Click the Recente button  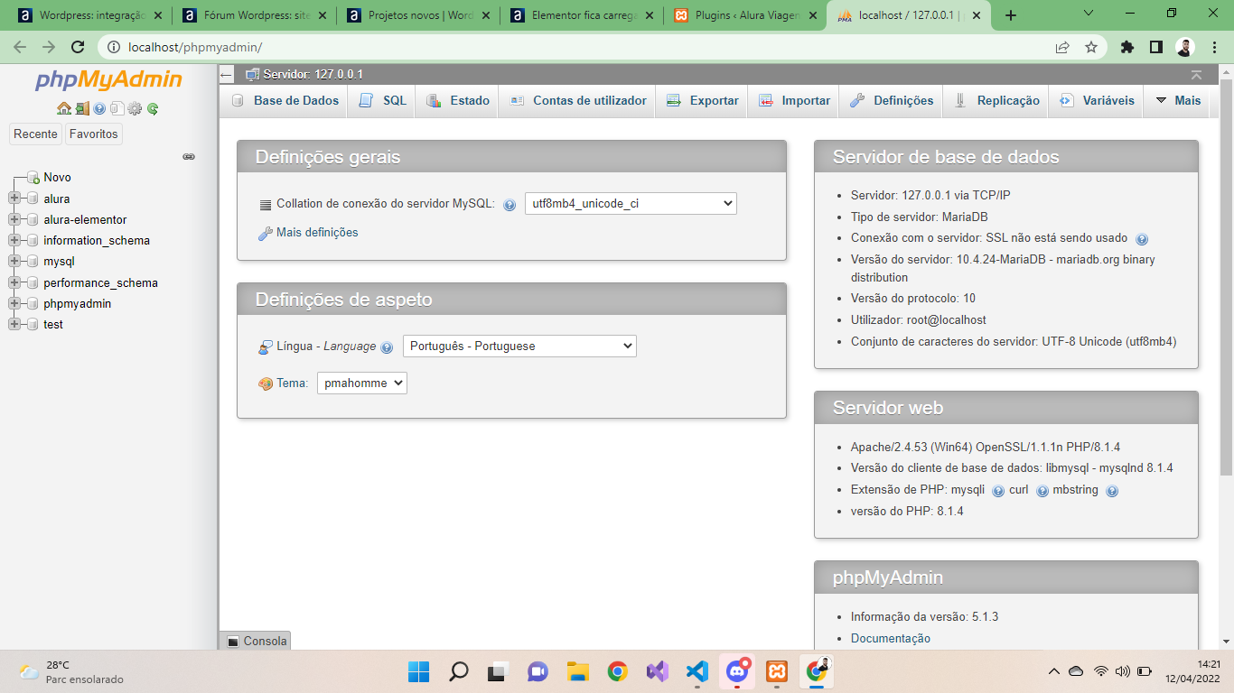click(35, 134)
